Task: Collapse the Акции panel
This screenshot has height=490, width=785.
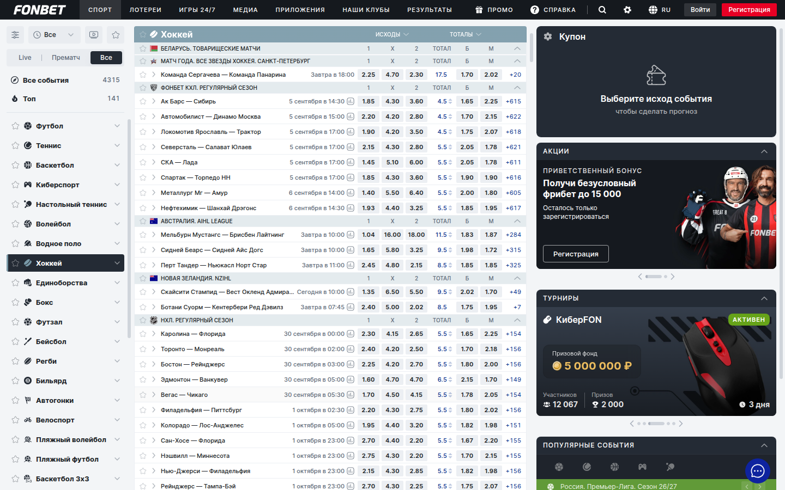Action: (x=764, y=151)
